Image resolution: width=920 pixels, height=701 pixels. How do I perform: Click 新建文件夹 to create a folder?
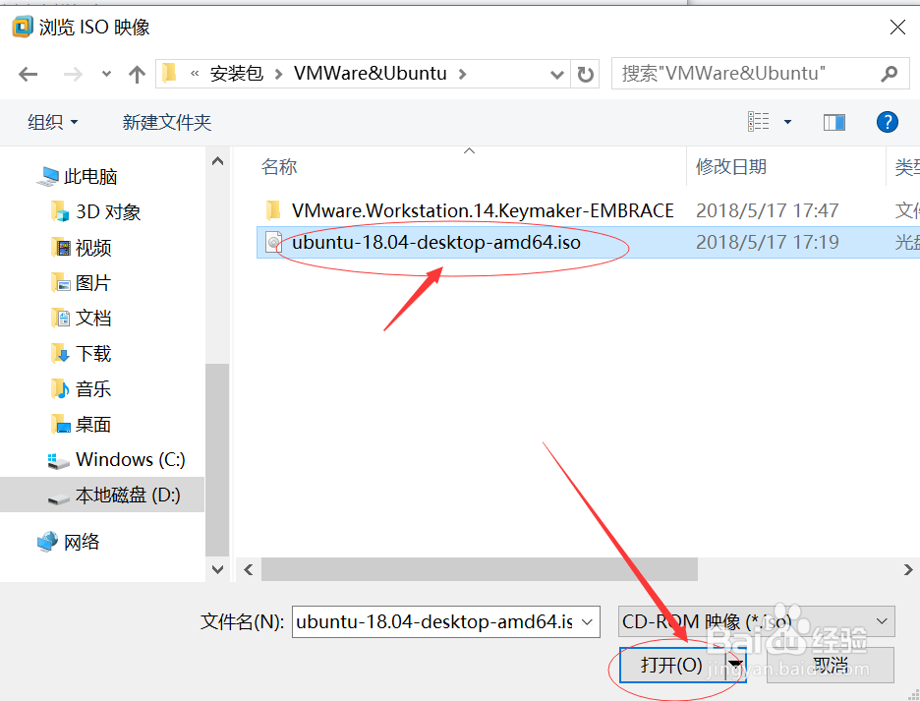pos(167,122)
